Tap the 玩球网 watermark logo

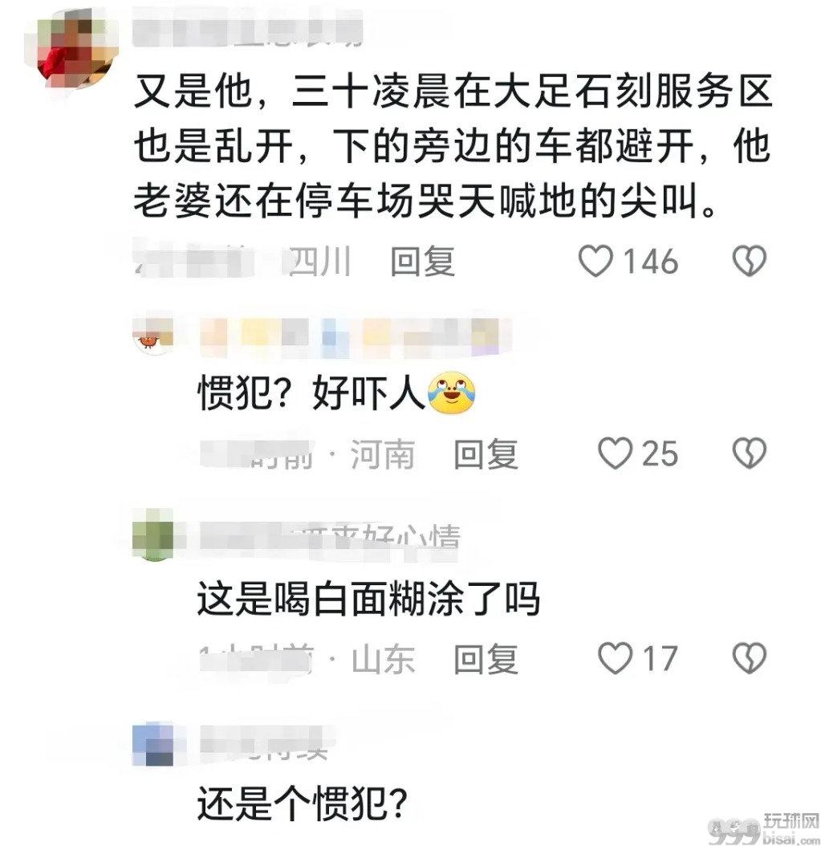point(763,828)
